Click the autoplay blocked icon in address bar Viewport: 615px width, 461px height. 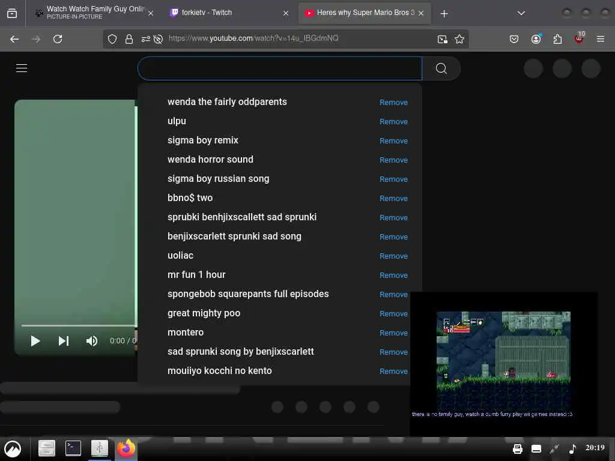point(158,39)
